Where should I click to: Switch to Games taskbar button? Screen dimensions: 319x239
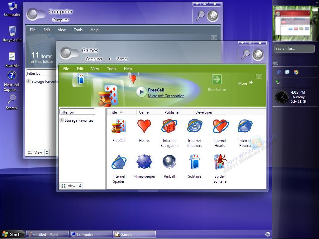[135, 234]
